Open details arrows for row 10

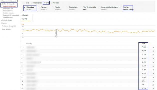[x=153, y=81]
